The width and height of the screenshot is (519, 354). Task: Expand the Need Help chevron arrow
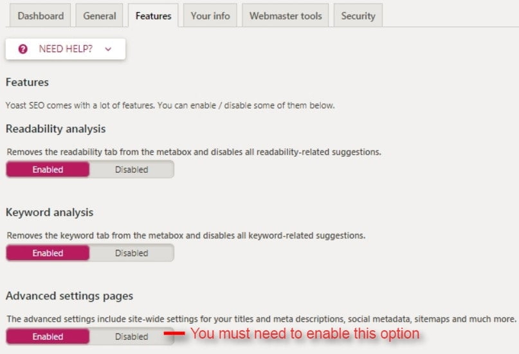[108, 49]
